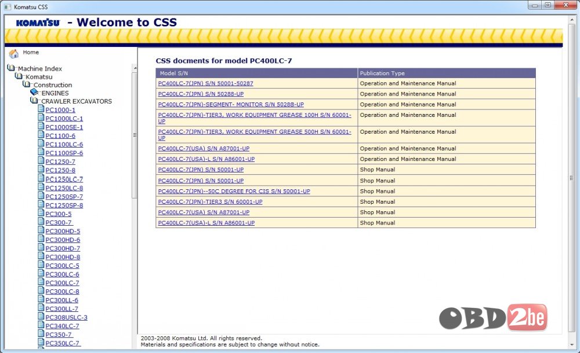Open the PC300LC-6 model link
Viewport: 580px width, 353px height.
click(62, 274)
